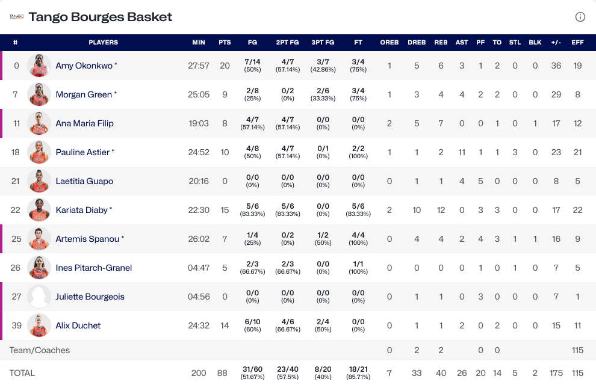Sort players by the REB header
This screenshot has width=596, height=385.
pos(441,43)
